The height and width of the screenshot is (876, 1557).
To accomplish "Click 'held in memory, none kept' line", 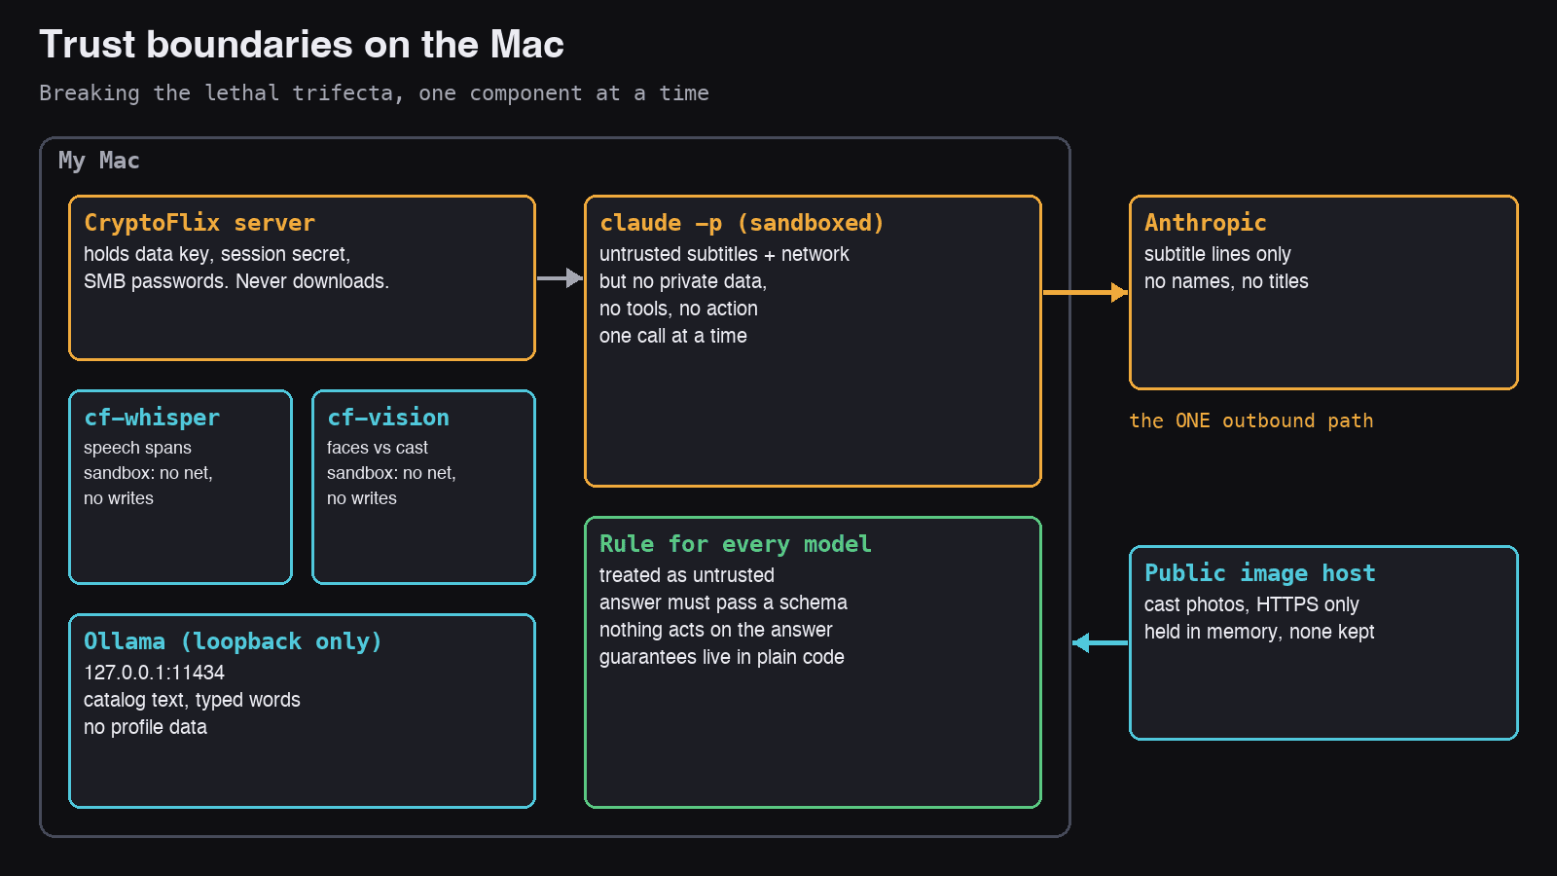I will (x=1259, y=632).
